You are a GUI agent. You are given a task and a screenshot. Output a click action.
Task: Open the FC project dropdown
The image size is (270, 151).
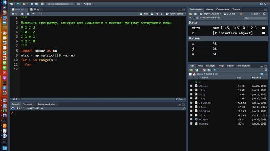[x=265, y=4]
